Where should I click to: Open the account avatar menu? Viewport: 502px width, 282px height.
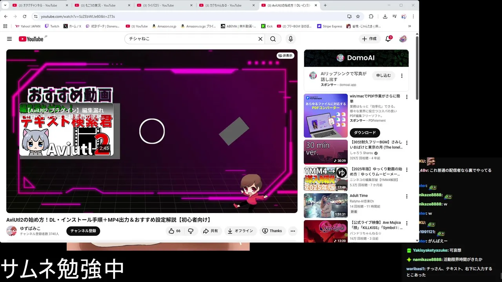click(403, 39)
